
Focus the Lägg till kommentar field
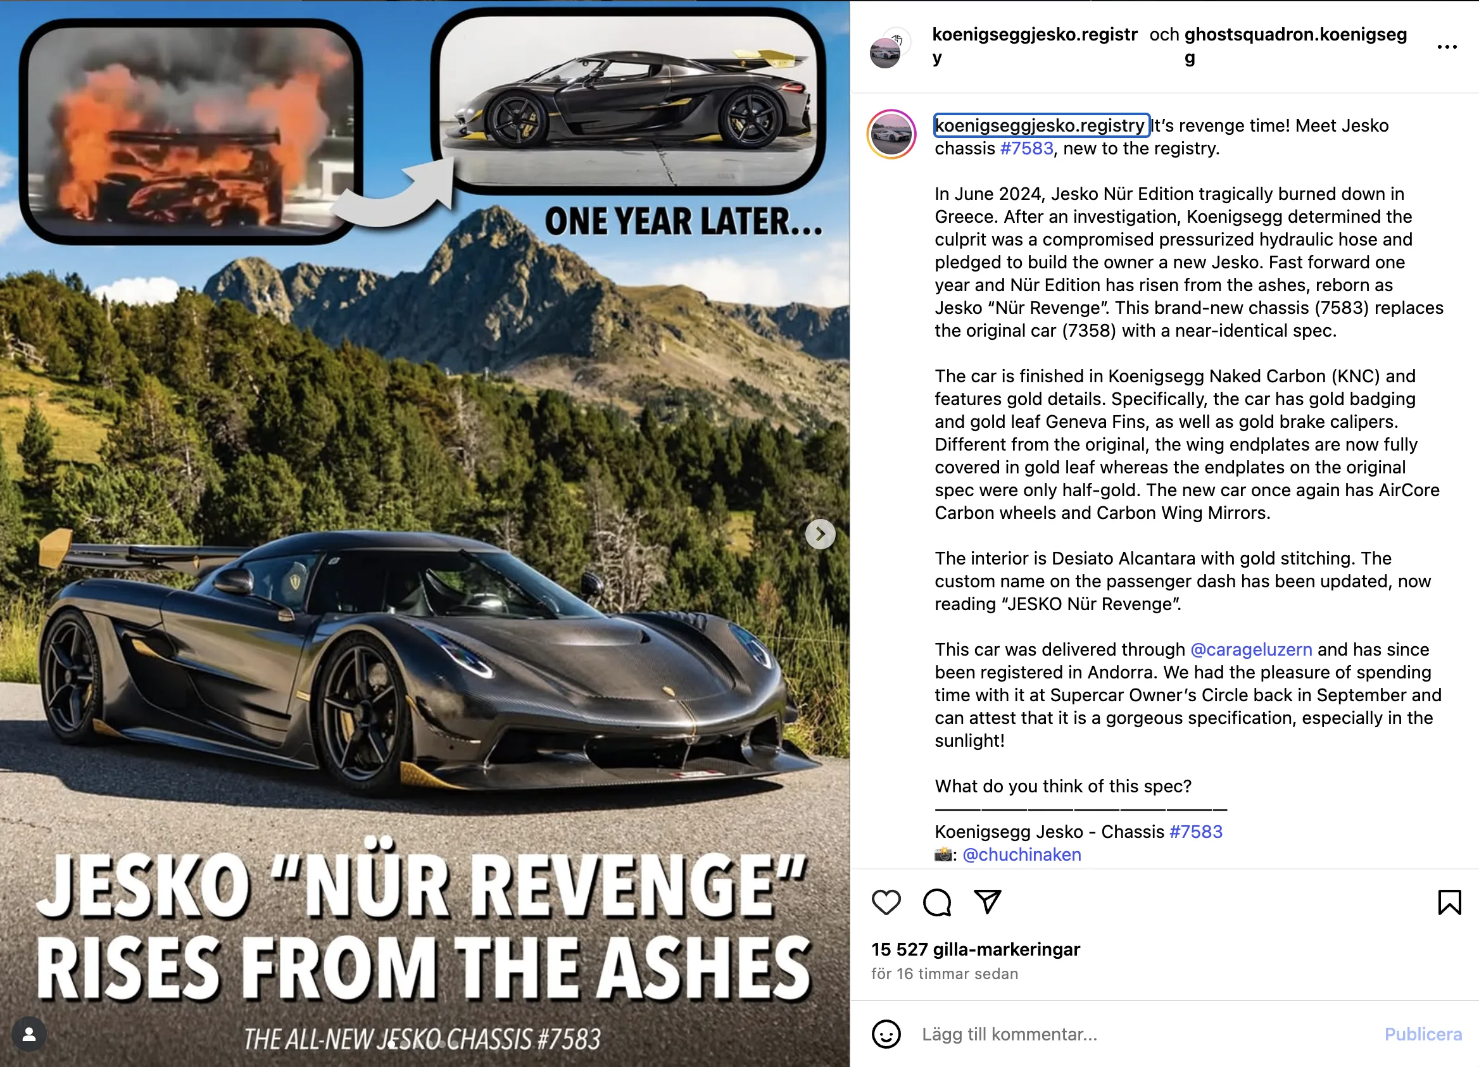[x=1141, y=1035]
